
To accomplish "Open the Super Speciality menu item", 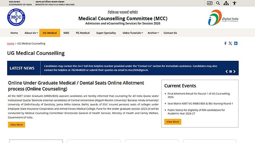I will coord(106,33).
